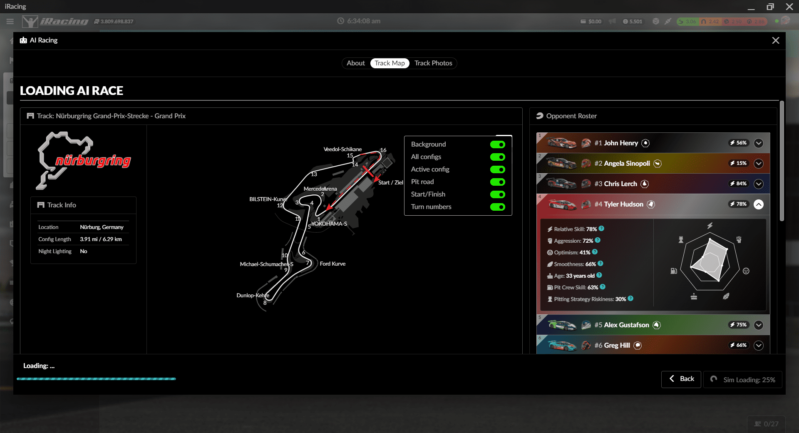Click the AI Racing robot icon

pyautogui.click(x=23, y=40)
